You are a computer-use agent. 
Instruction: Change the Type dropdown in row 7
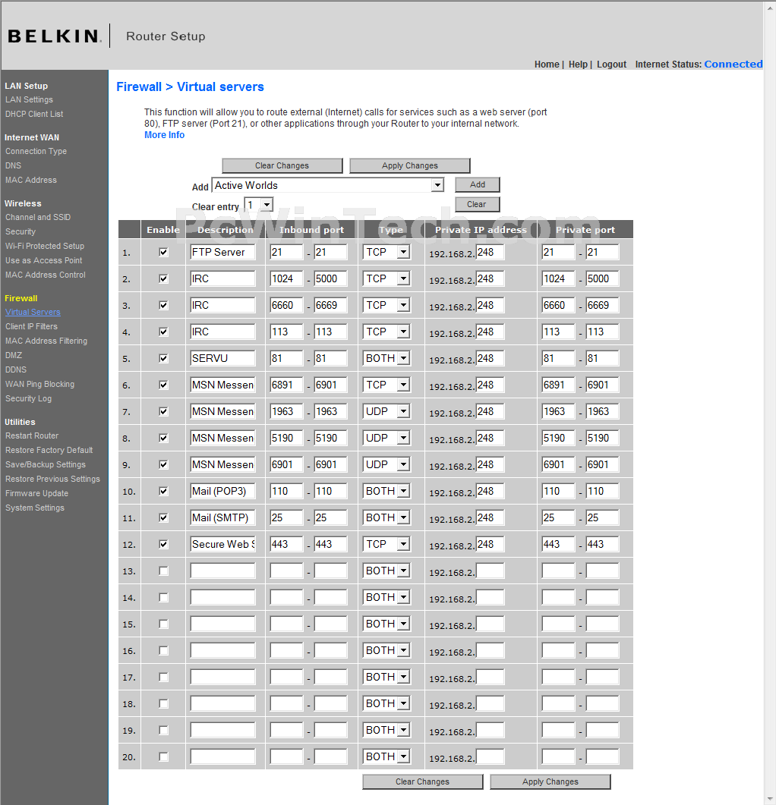(x=386, y=411)
